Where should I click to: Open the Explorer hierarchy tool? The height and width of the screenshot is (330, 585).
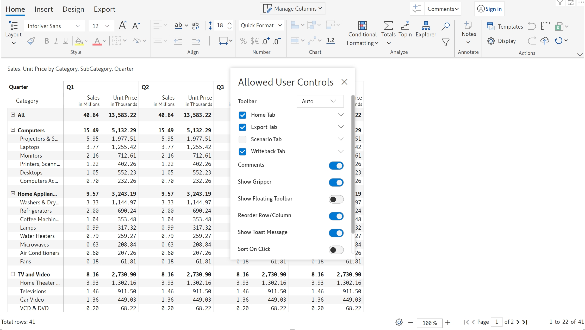pos(426,26)
